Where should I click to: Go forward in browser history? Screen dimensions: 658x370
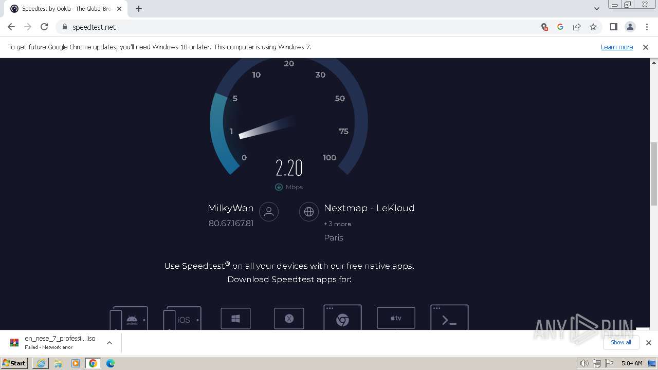click(28, 27)
